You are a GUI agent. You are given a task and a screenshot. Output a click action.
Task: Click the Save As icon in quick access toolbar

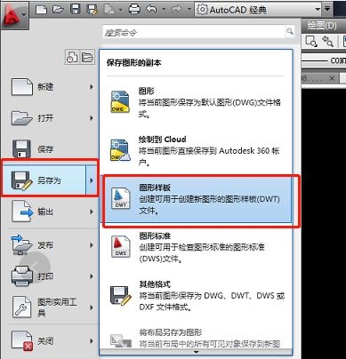(93, 10)
